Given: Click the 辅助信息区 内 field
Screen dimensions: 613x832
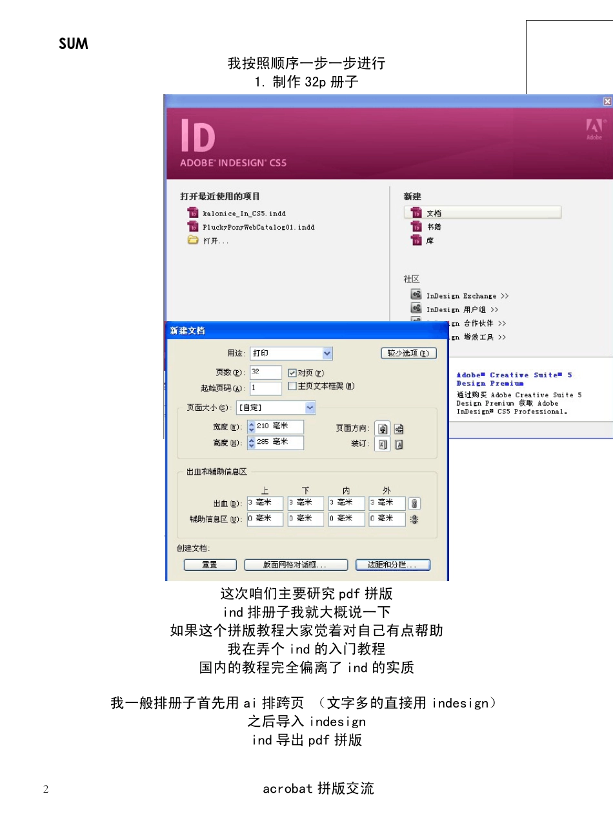Looking at the screenshot, I should pyautogui.click(x=347, y=519).
